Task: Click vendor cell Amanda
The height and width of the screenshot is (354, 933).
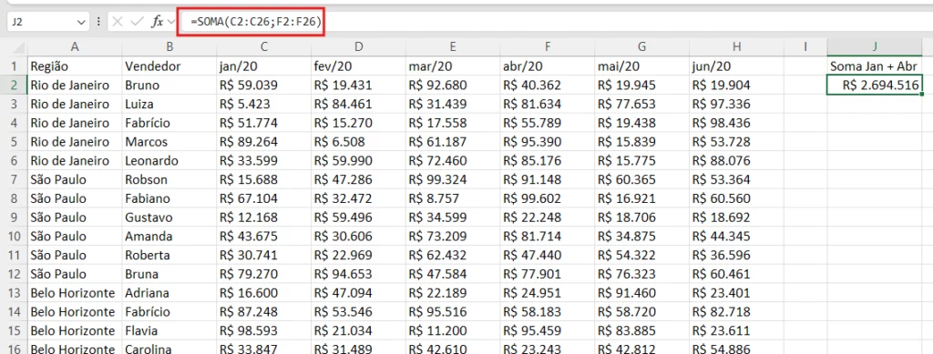Action: pos(169,237)
